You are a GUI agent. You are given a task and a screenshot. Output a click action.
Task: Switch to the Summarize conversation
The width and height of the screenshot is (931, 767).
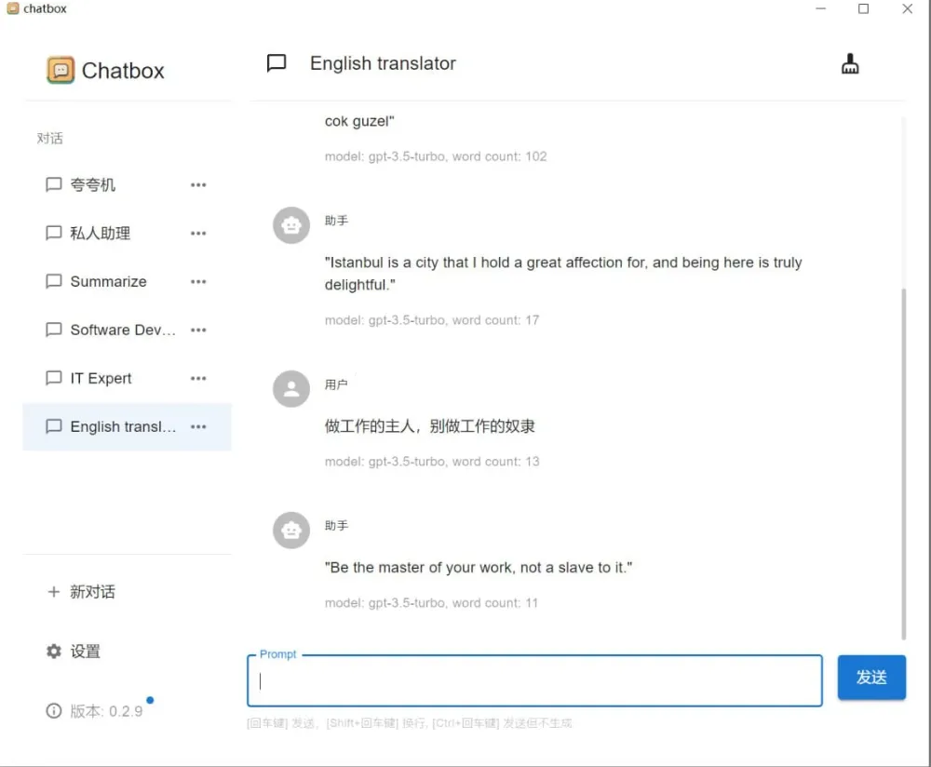107,281
